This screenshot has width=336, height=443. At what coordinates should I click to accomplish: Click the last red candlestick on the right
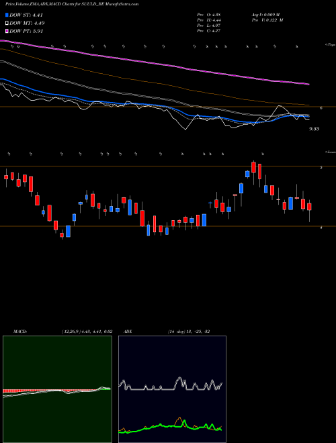click(x=309, y=207)
